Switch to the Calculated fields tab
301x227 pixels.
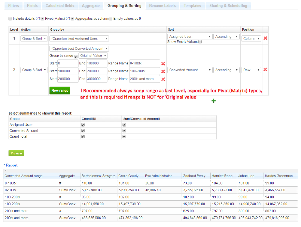[60, 6]
